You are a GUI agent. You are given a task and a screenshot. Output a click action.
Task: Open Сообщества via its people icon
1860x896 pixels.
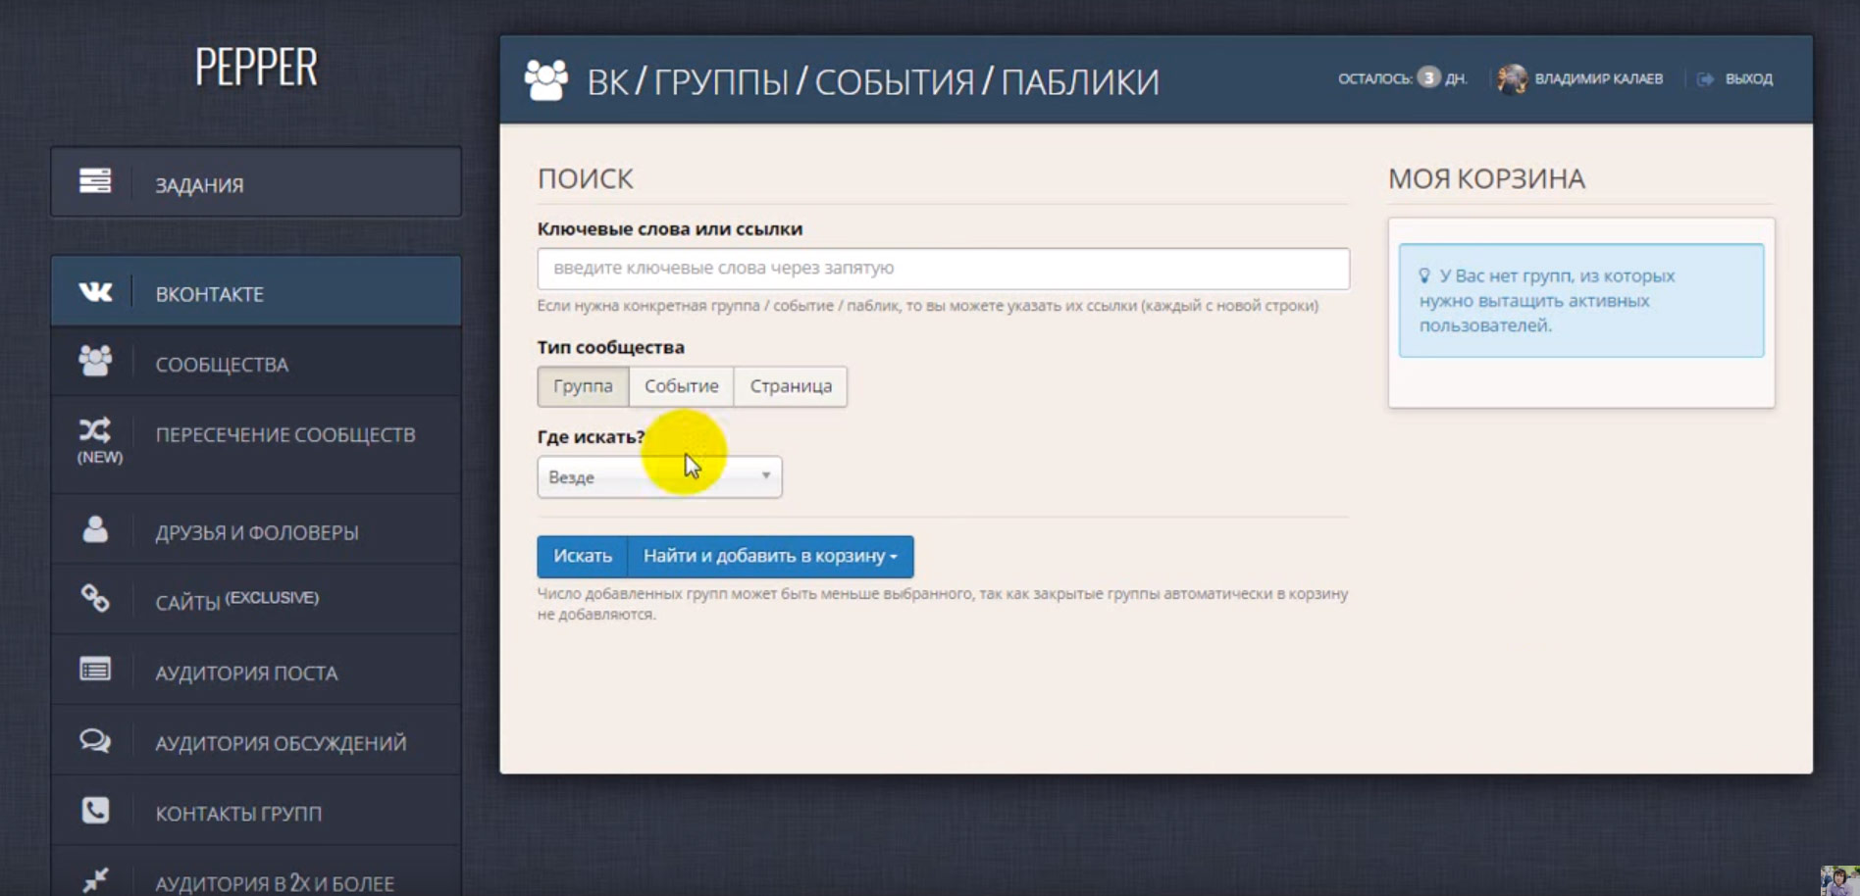pos(95,362)
